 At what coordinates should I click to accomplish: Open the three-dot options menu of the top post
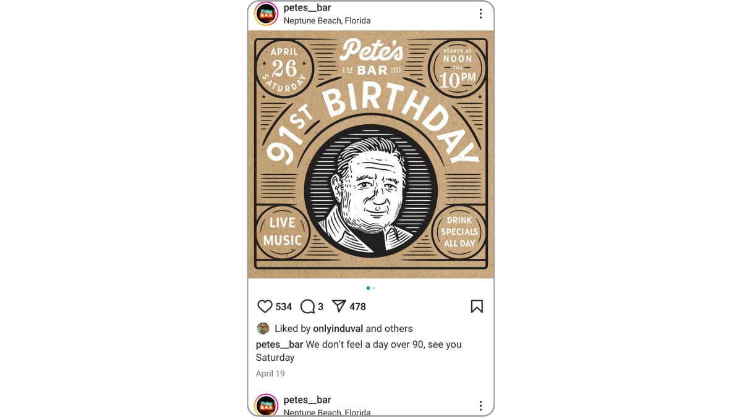(x=480, y=14)
